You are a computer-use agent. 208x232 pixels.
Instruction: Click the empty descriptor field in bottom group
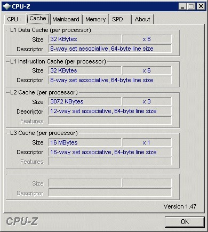pyautogui.click(x=110, y=193)
